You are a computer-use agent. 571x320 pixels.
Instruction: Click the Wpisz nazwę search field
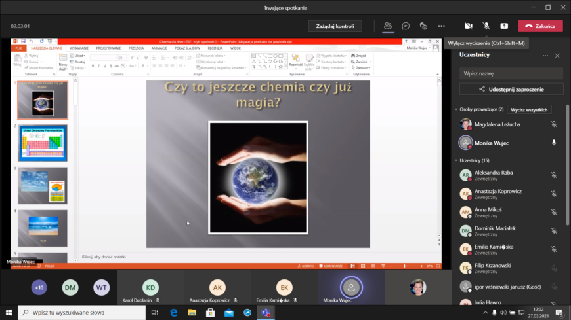[x=511, y=73]
